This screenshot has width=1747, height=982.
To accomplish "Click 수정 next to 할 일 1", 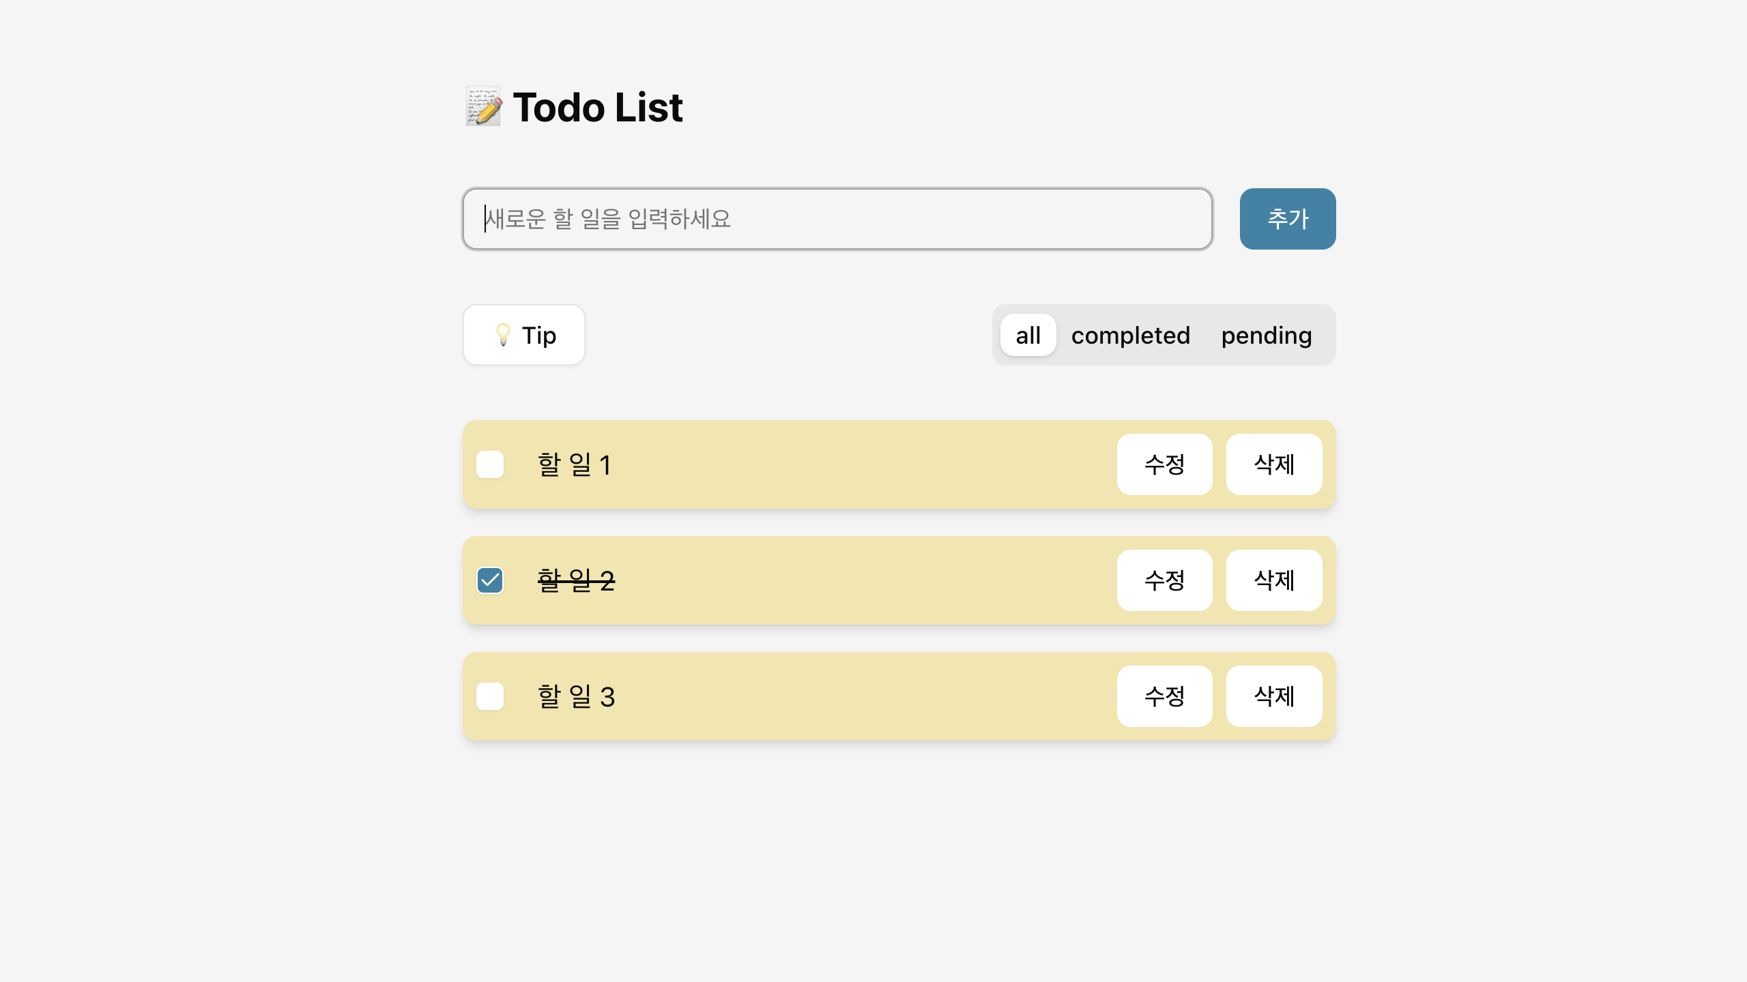I will pyautogui.click(x=1164, y=464).
